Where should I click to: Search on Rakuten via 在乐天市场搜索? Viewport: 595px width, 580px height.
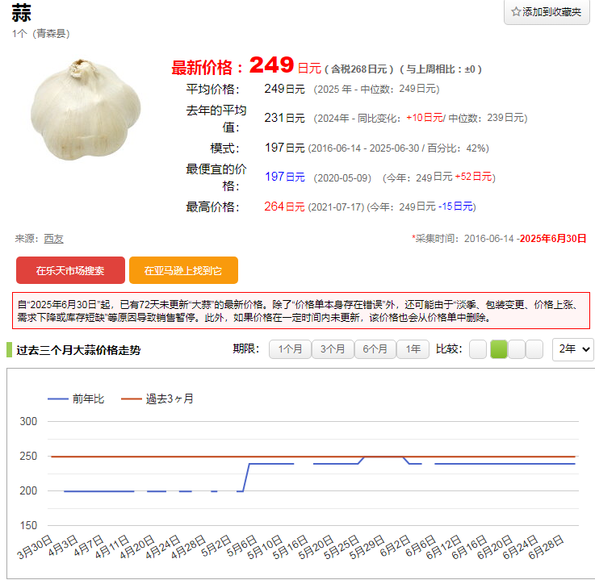(x=70, y=270)
